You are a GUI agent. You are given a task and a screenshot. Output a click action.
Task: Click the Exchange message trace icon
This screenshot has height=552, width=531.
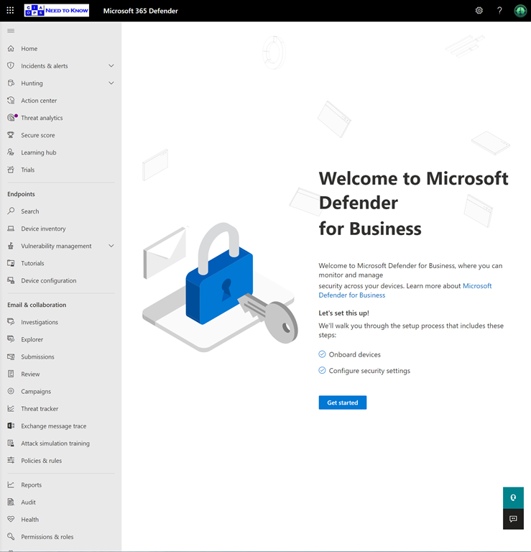11,426
